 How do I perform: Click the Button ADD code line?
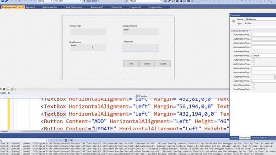pos(135,121)
